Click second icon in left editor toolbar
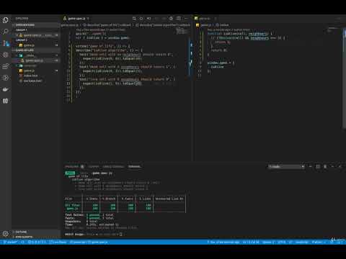 tap(141, 19)
